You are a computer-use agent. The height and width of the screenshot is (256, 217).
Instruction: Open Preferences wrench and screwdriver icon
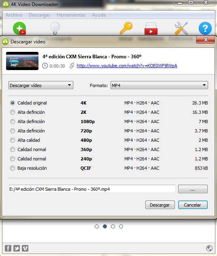pos(181,29)
